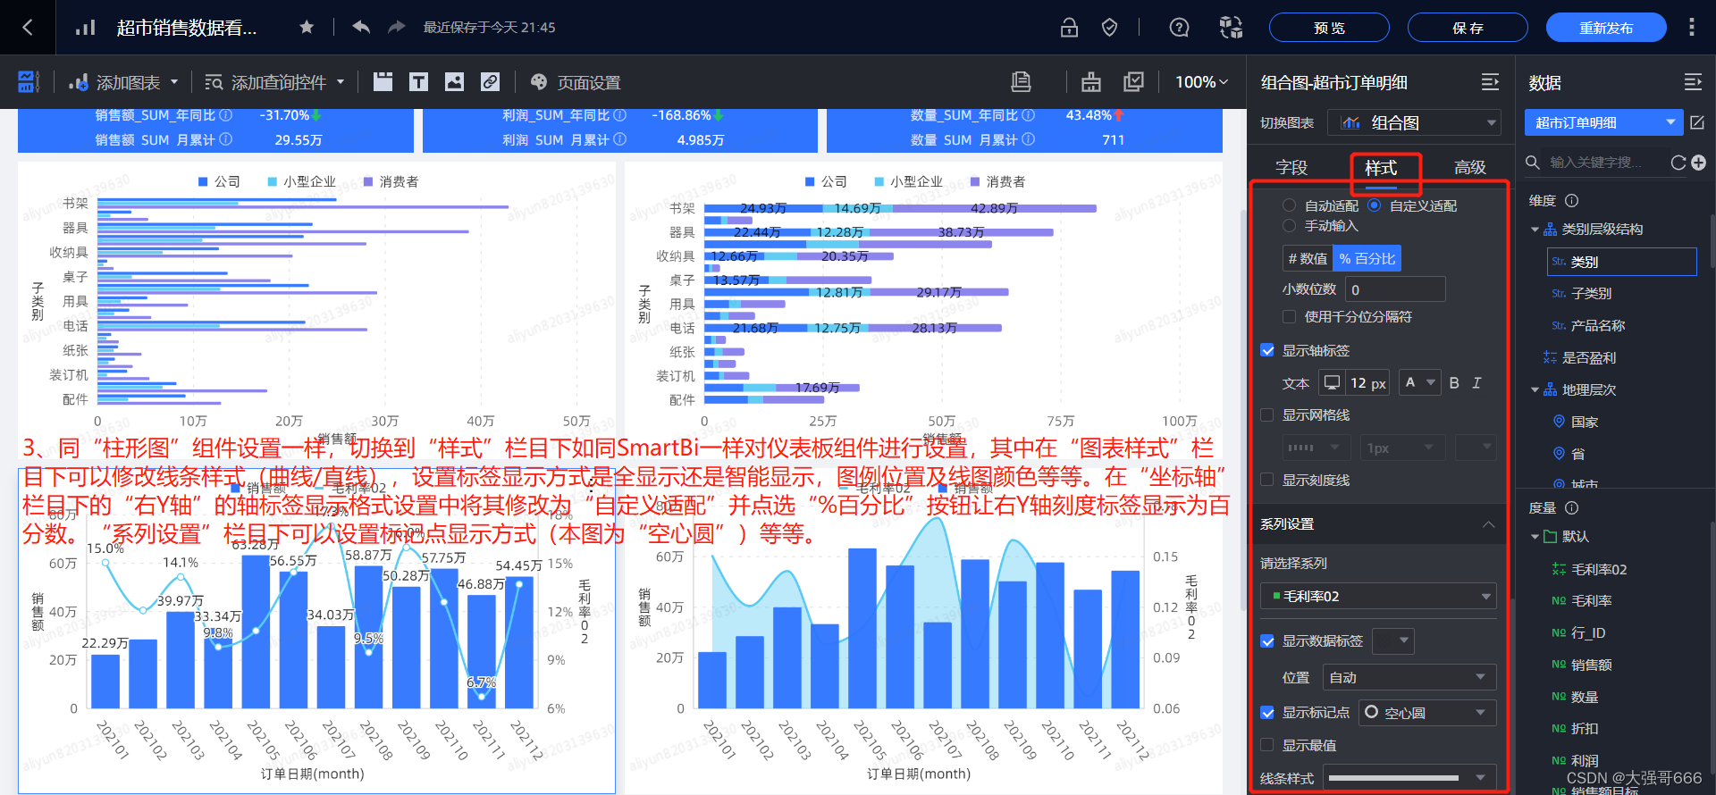Uncheck 显示数据标签 checkbox
The width and height of the screenshot is (1716, 795).
1267,640
